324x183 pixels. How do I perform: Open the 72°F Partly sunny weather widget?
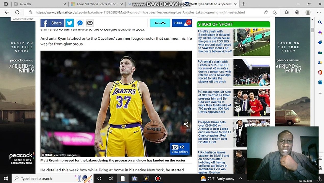[x=218, y=178]
